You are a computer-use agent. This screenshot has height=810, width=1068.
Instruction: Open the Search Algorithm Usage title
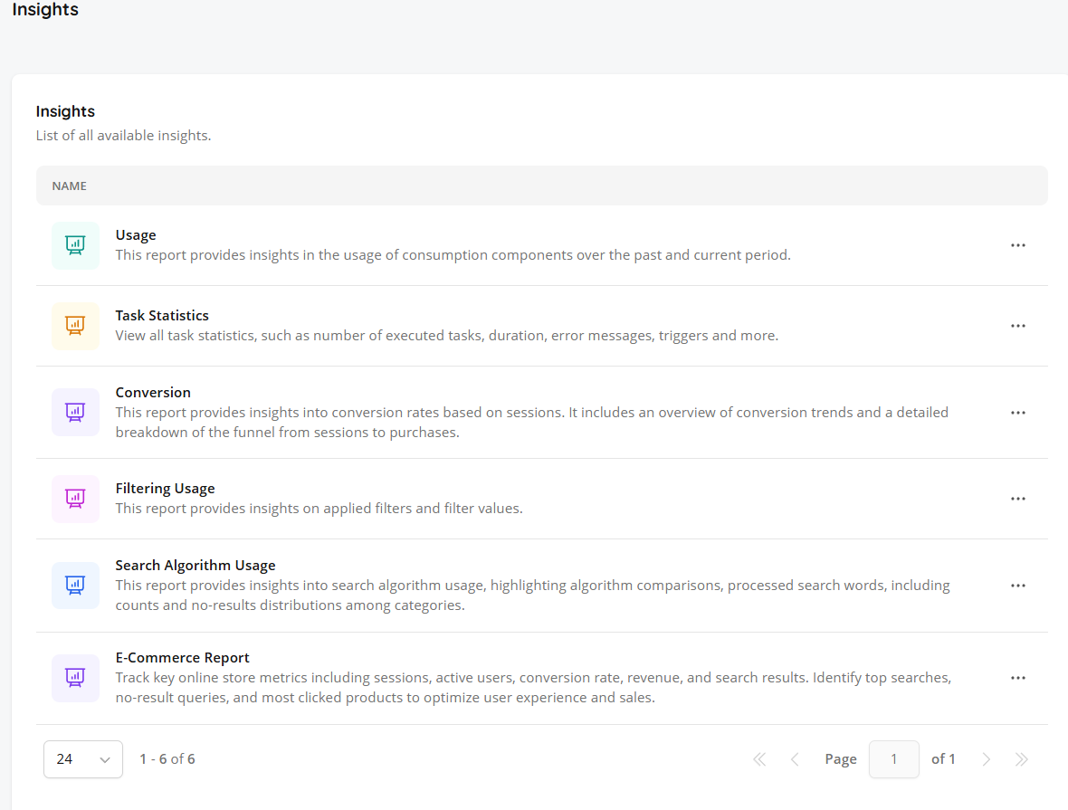195,566
